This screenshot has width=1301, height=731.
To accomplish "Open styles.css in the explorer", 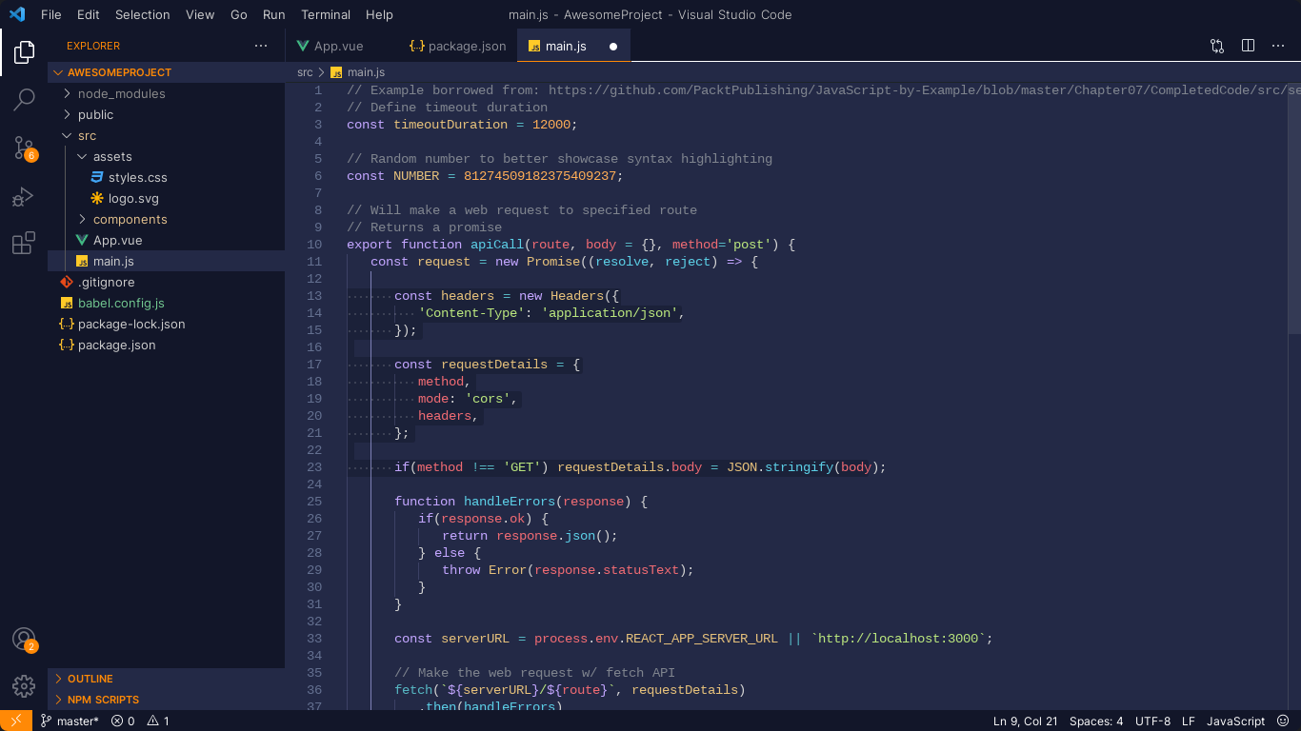I will pyautogui.click(x=166, y=177).
